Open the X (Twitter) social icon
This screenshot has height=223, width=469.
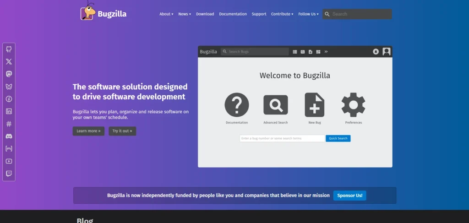(x=9, y=61)
